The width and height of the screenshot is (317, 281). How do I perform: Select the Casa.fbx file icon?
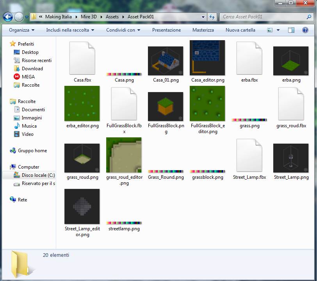pyautogui.click(x=82, y=58)
